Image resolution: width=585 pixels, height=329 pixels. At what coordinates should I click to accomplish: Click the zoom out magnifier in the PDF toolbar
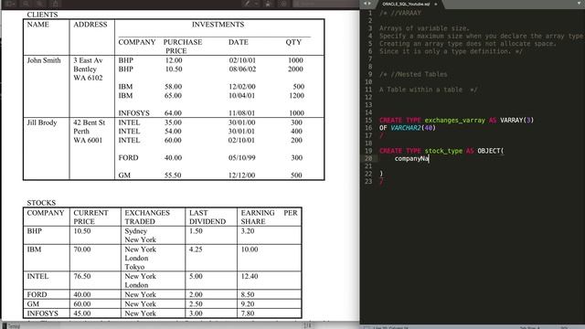[27, 4]
